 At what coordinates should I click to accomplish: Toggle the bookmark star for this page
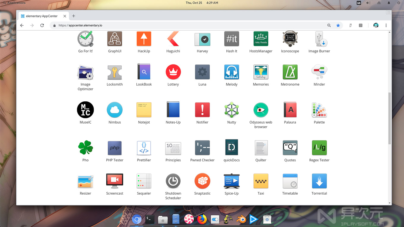click(x=338, y=26)
